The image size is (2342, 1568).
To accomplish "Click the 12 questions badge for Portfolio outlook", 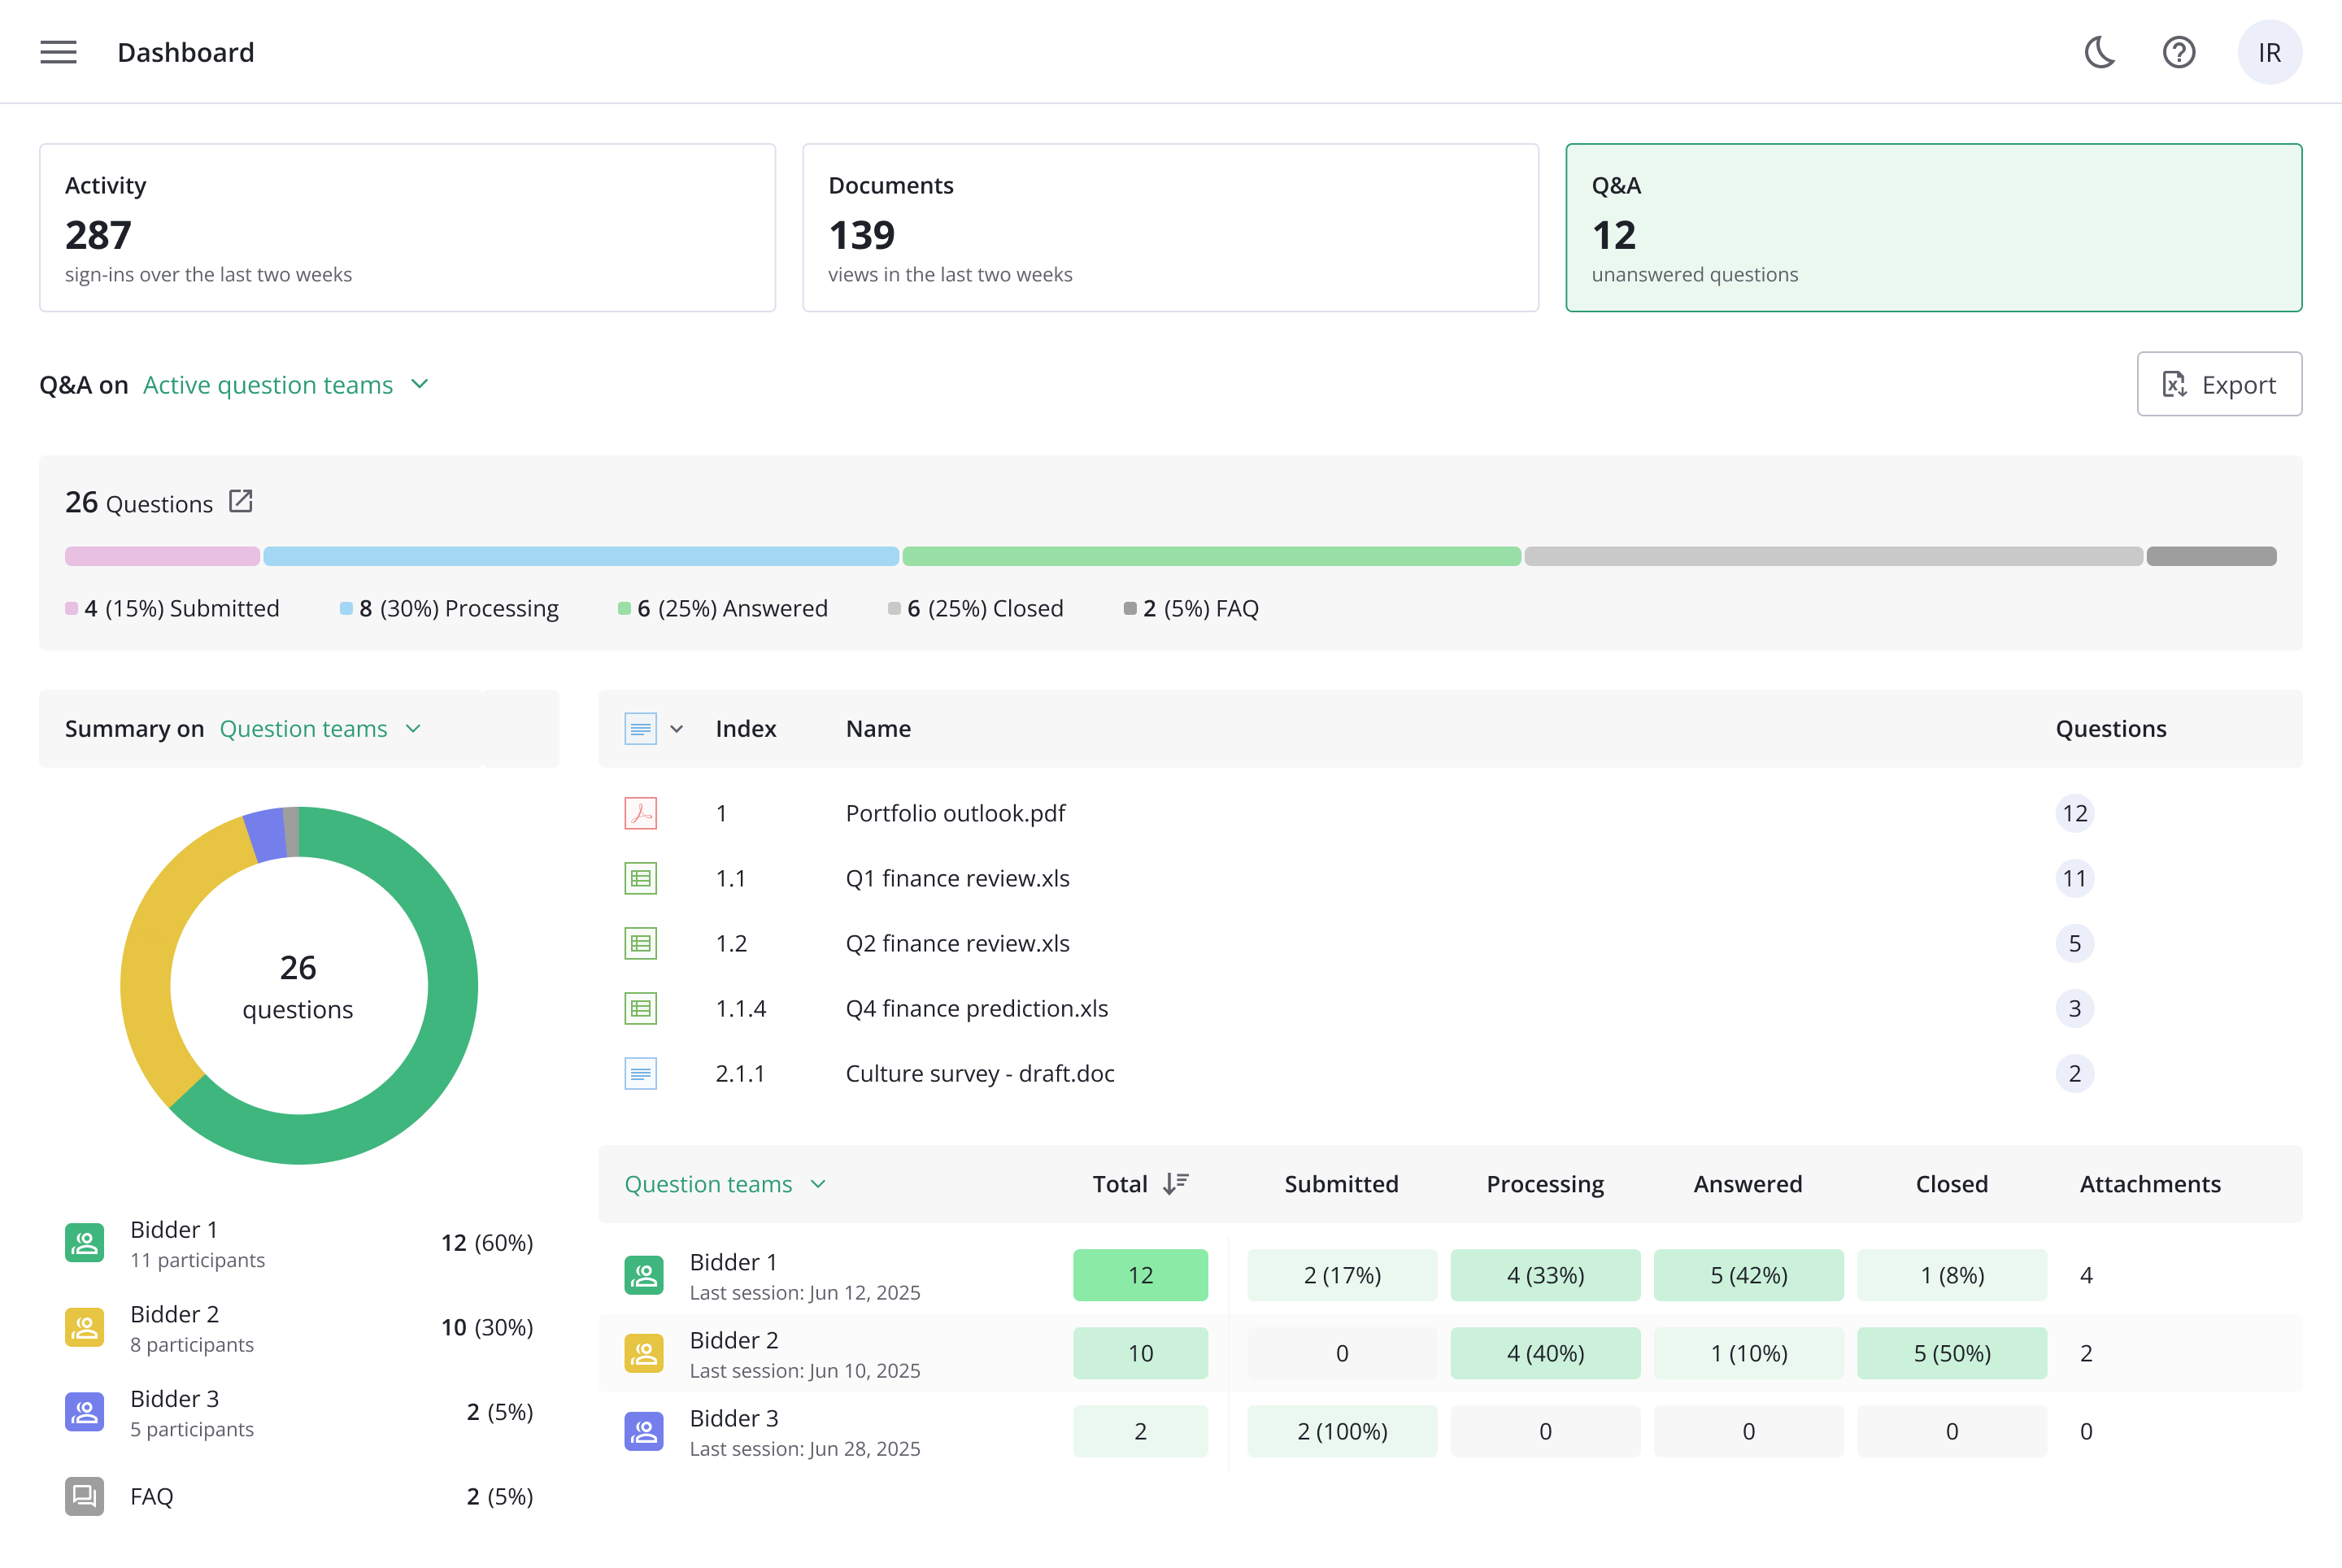I will pyautogui.click(x=2074, y=813).
